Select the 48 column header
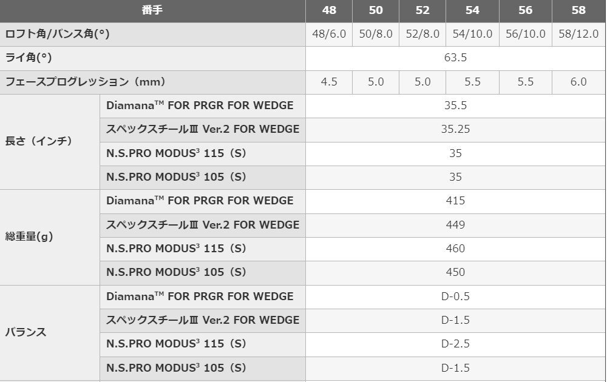This screenshot has height=382, width=607. pyautogui.click(x=329, y=10)
